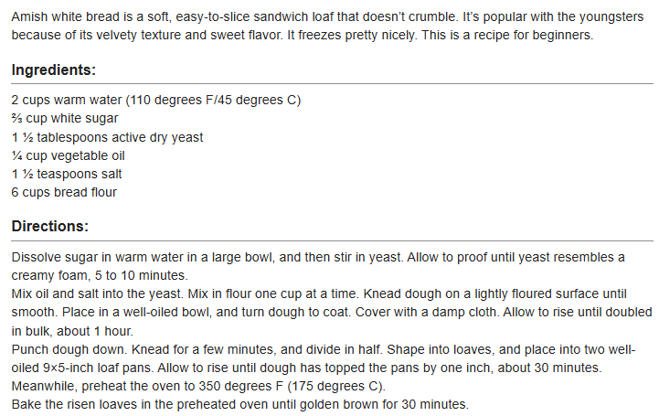Viewport: 659px width, 416px height.
Task: Click the horizontal rule below Directions heading
Action: [332, 240]
